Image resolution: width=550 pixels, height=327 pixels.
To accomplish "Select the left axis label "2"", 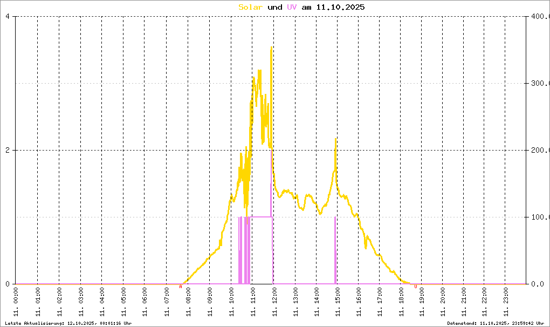I will tap(8, 150).
